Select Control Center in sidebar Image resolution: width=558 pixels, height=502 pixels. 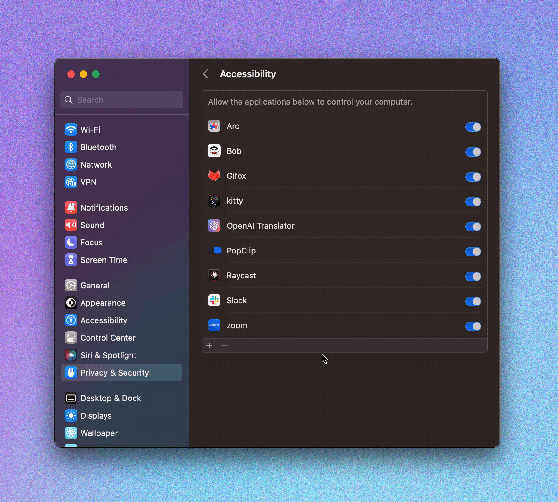click(108, 338)
